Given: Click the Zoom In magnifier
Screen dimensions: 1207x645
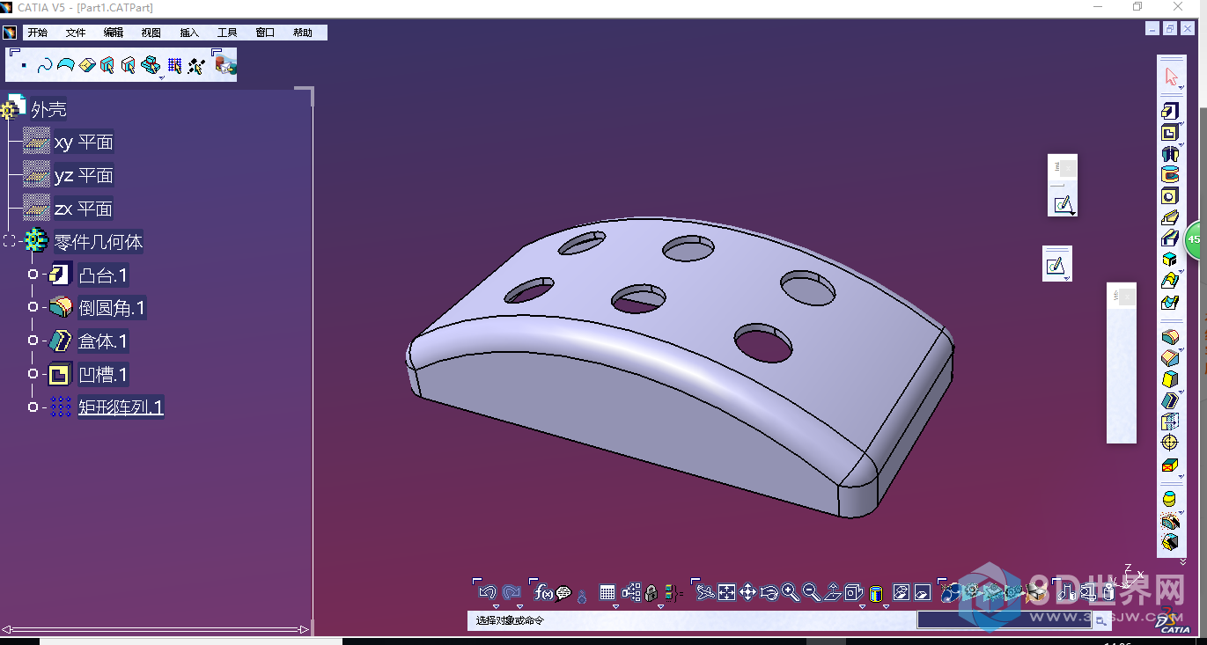Looking at the screenshot, I should (x=790, y=592).
